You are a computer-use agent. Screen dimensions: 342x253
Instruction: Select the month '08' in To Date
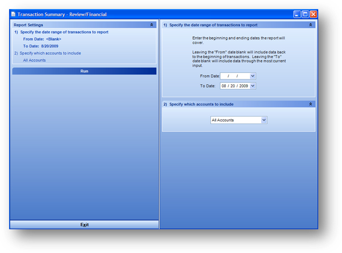coord(224,86)
